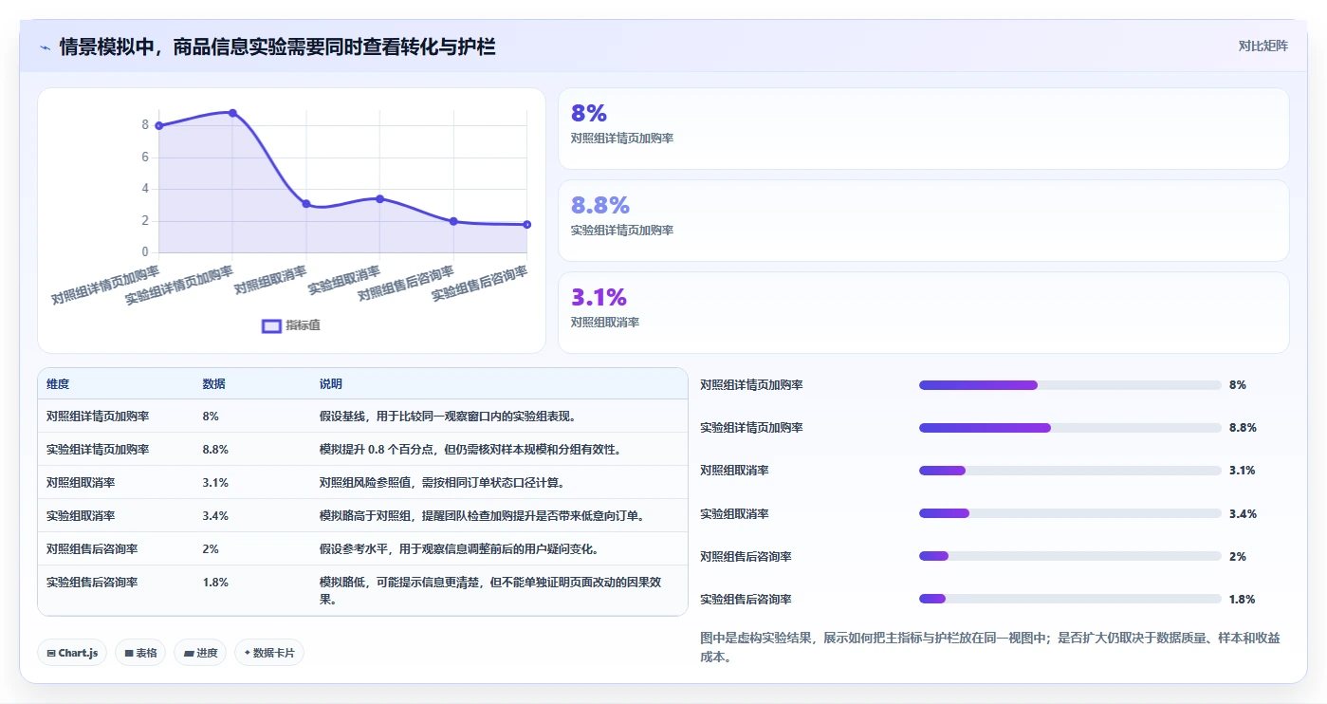Viewport: 1327px width, 704px height.
Task: Click the chart data point for 对照组详情页加购率
Action: click(158, 125)
